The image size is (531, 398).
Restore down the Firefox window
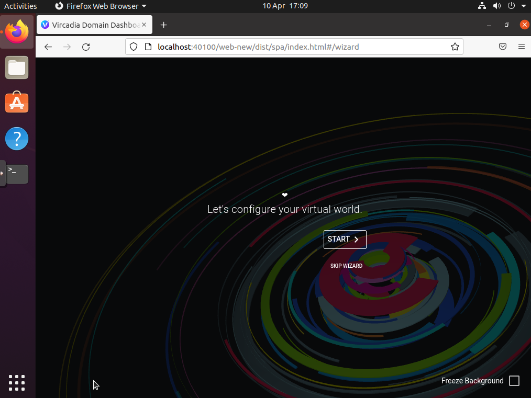pos(506,25)
